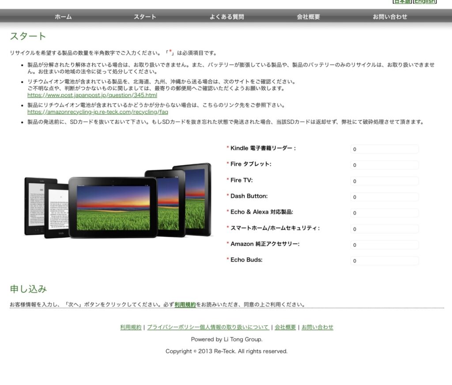The width and height of the screenshot is (452, 385).
Task: Open お問い合わせ in the top navigation
Action: 390,17
